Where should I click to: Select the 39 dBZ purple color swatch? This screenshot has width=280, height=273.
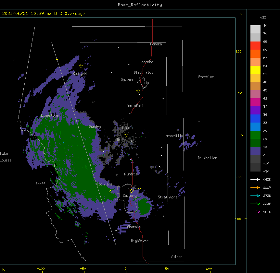coord(255,111)
